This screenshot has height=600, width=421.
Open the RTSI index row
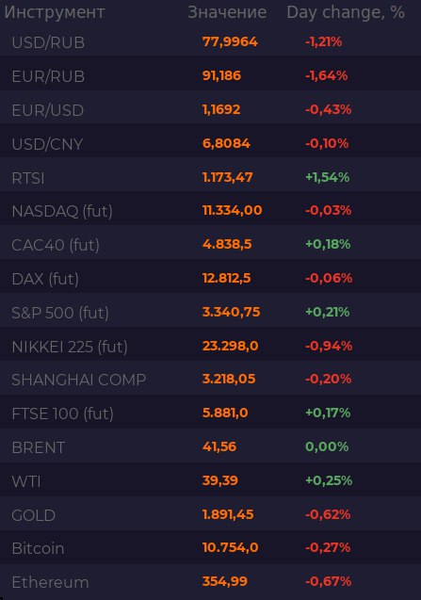[x=211, y=177]
